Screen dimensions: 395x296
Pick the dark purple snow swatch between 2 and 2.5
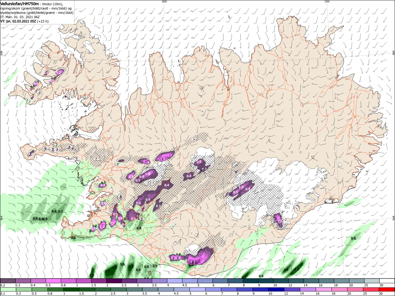click(114, 281)
